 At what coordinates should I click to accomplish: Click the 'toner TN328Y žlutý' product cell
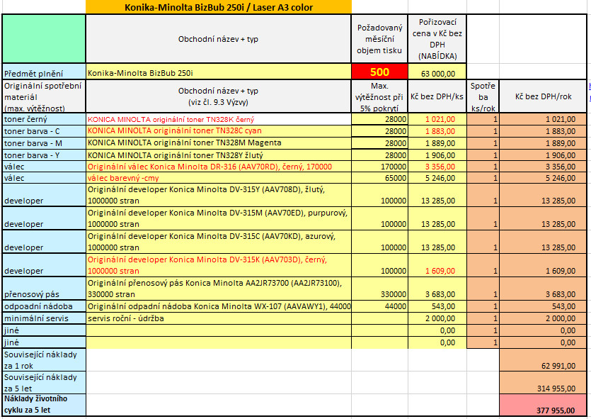pos(219,155)
